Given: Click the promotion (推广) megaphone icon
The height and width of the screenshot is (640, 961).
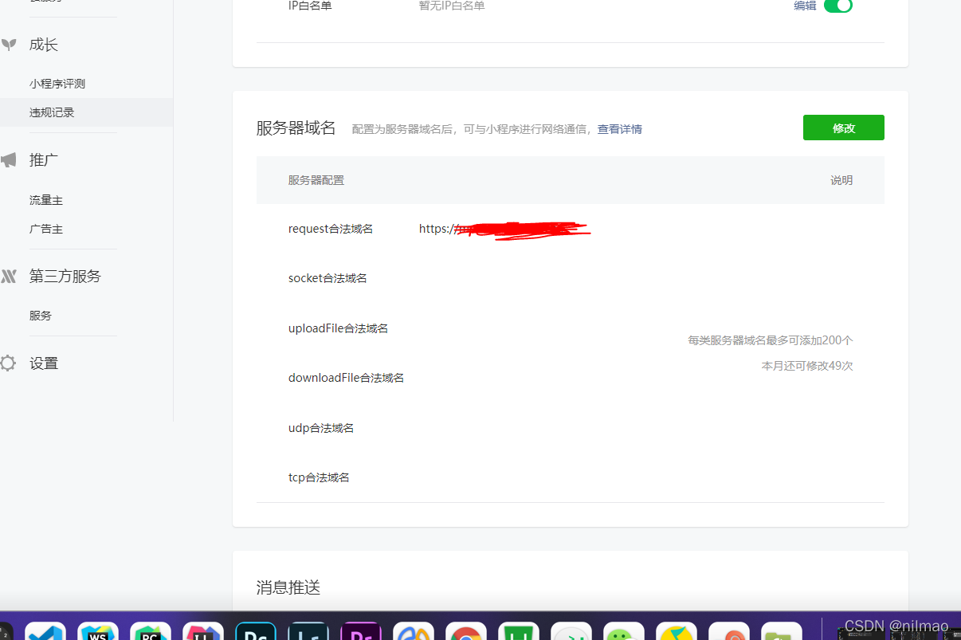Looking at the screenshot, I should 8,159.
